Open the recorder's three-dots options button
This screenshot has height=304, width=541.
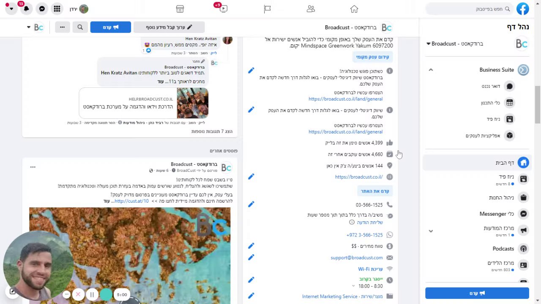[66, 294]
